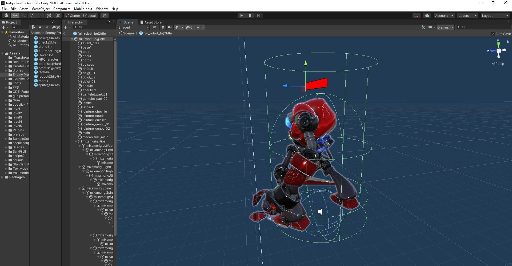Toggle grid snapping button in toolbar
This screenshot has width=512, height=266.
tap(105, 15)
